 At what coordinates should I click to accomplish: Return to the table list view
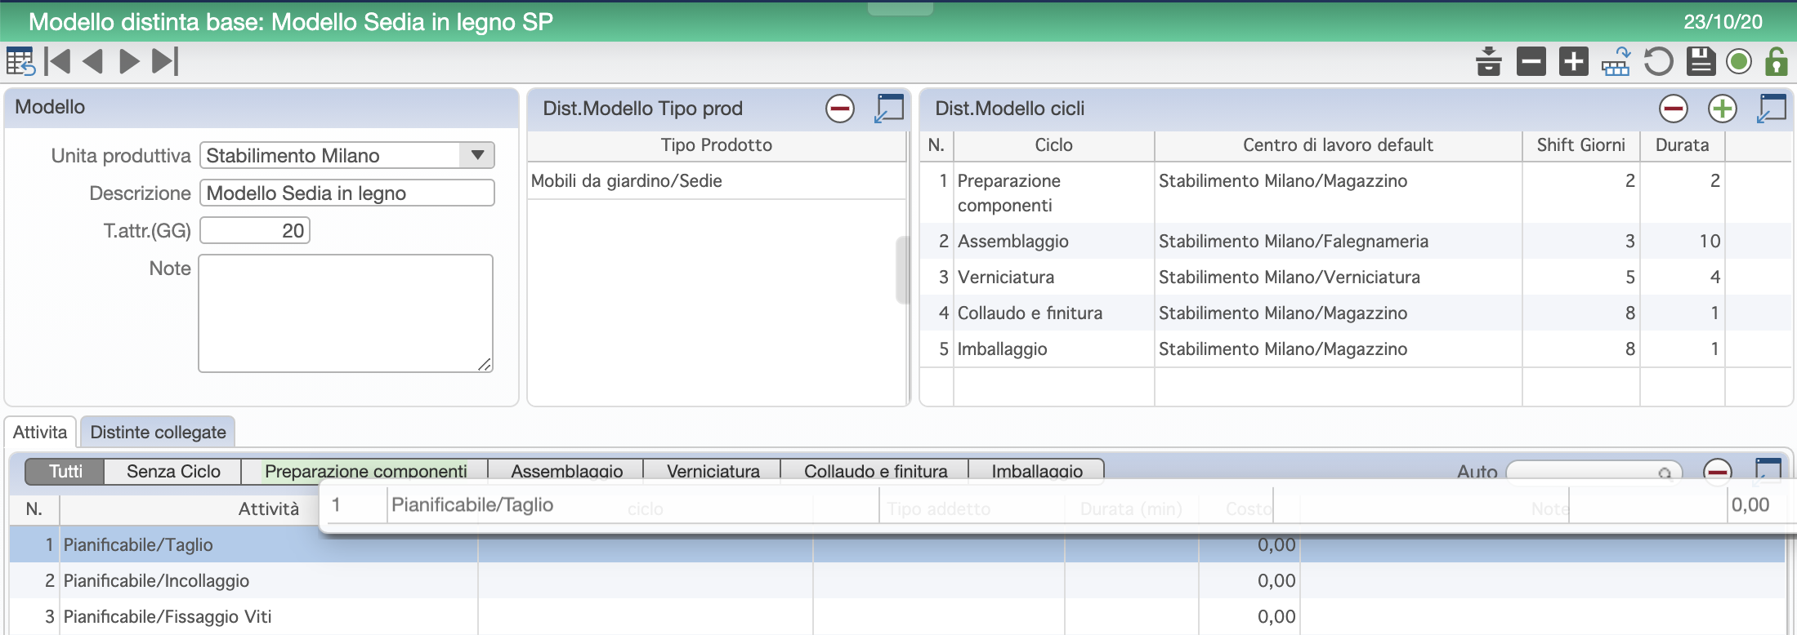click(20, 61)
